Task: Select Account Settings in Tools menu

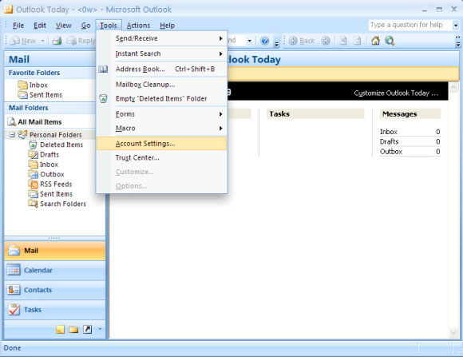Action: pyautogui.click(x=161, y=144)
